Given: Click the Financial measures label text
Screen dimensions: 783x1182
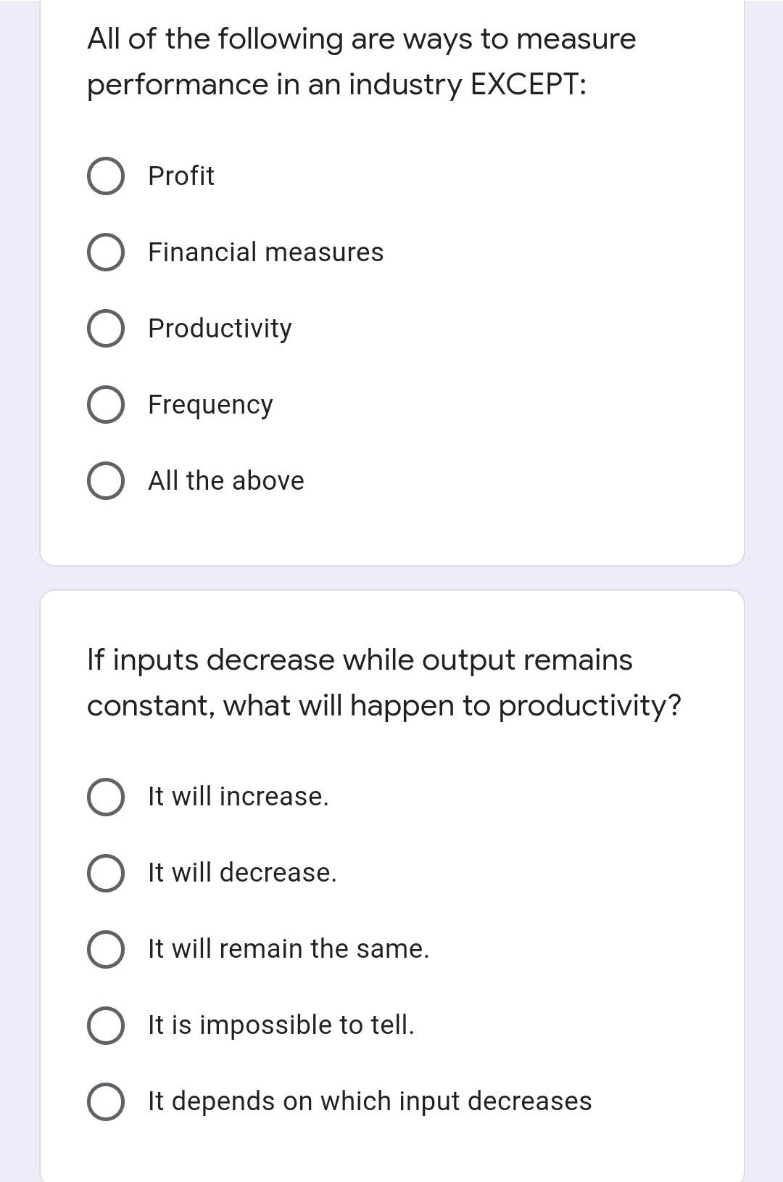Looking at the screenshot, I should [x=265, y=253].
